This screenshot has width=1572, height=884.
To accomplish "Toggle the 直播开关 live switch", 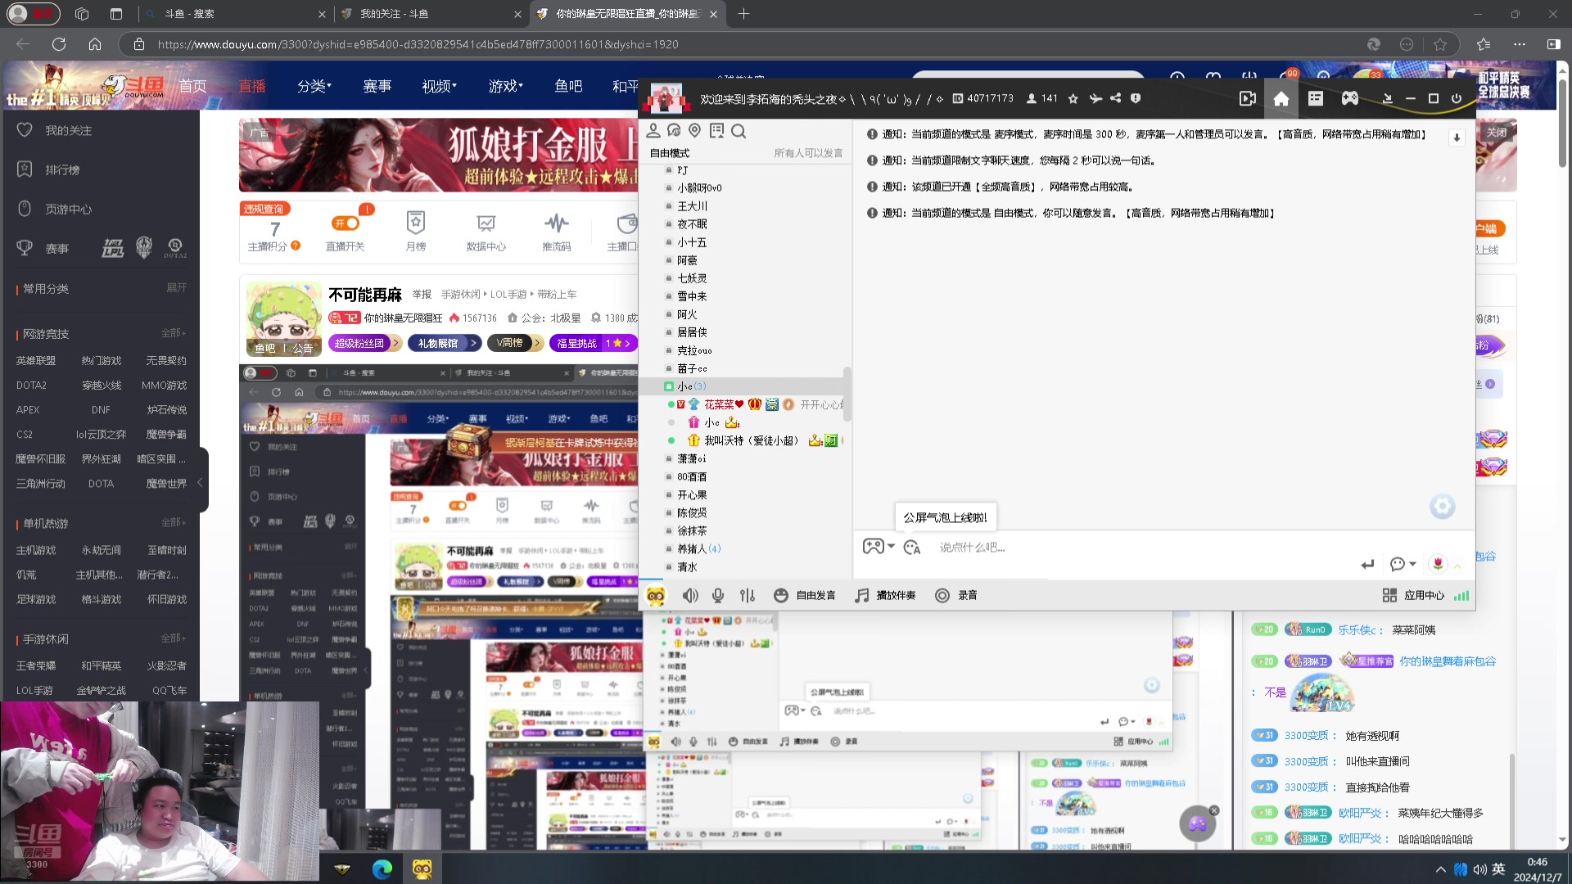I will [x=346, y=223].
